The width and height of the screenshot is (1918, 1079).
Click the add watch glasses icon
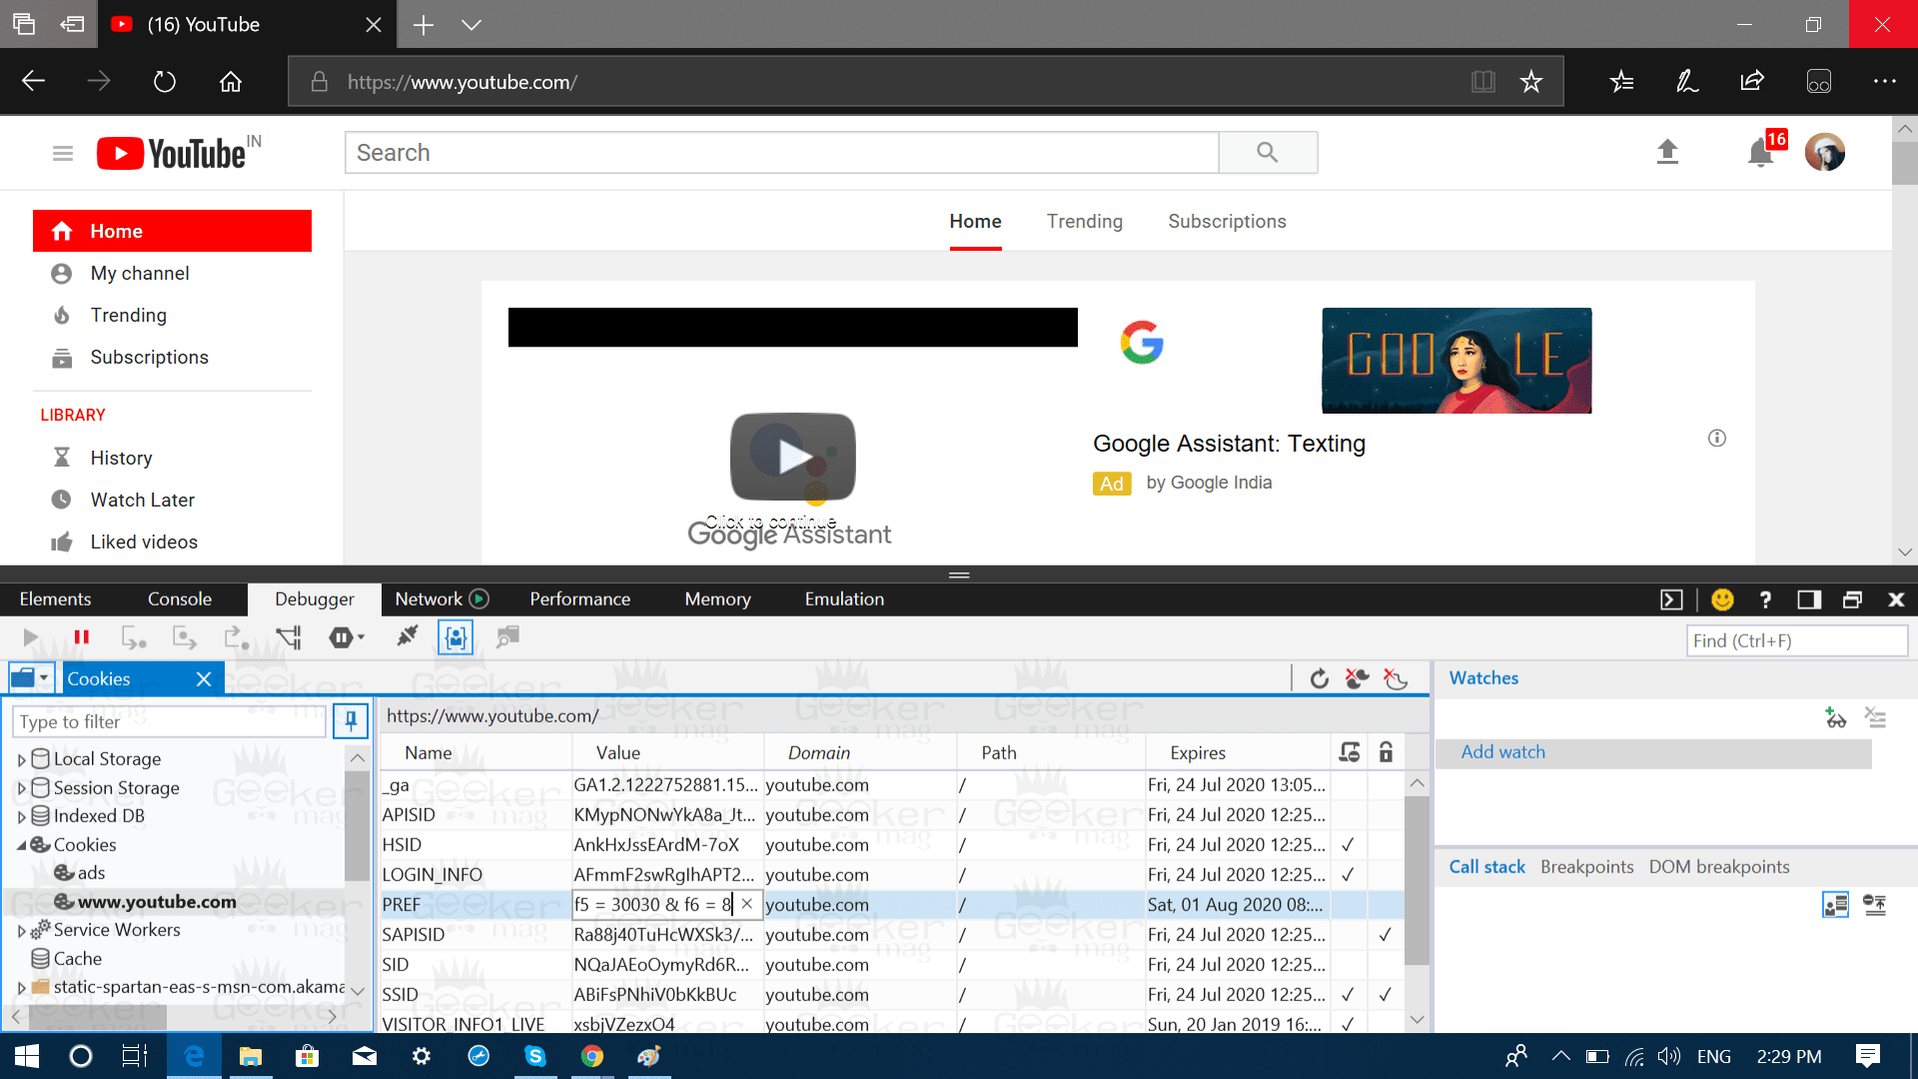pyautogui.click(x=1836, y=717)
